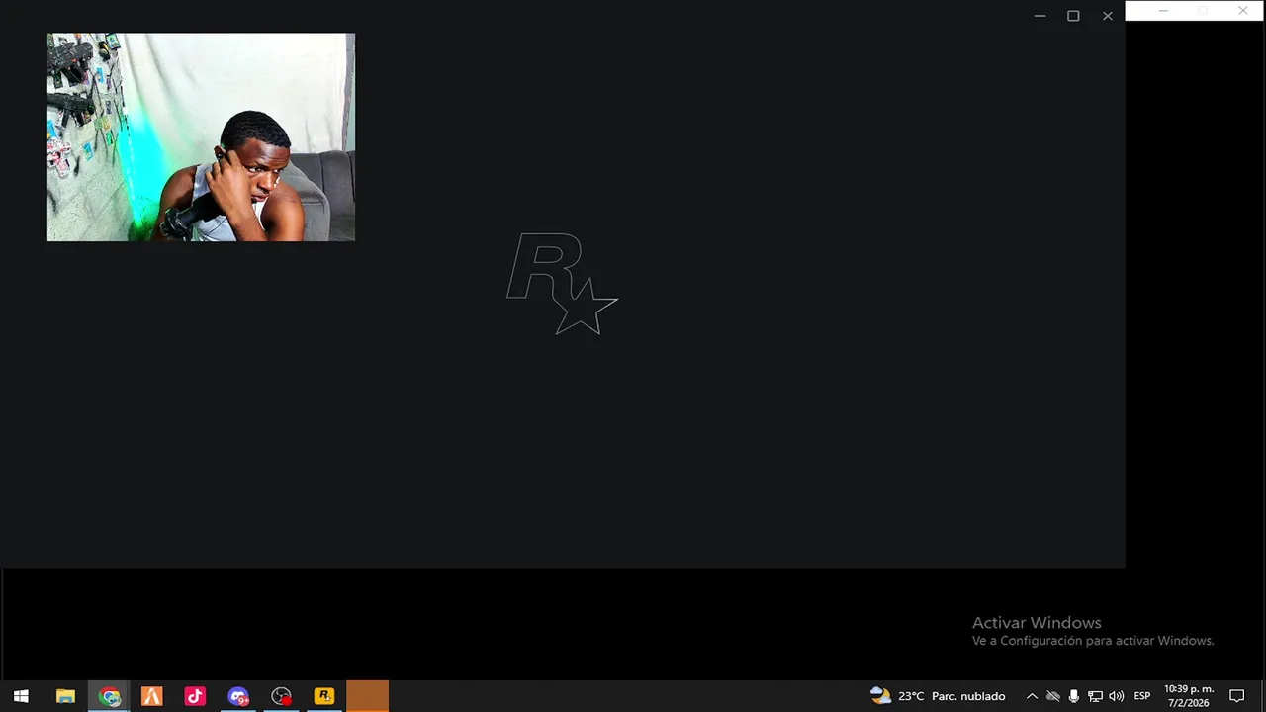Change the ESP input language
Screen dimensions: 1266x712
(x=1142, y=696)
